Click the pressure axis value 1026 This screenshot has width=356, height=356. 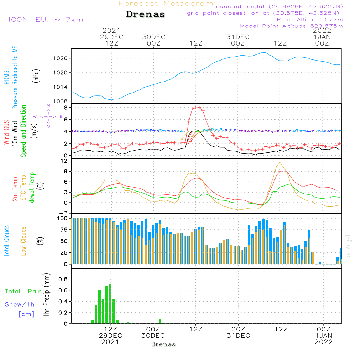pos(61,58)
